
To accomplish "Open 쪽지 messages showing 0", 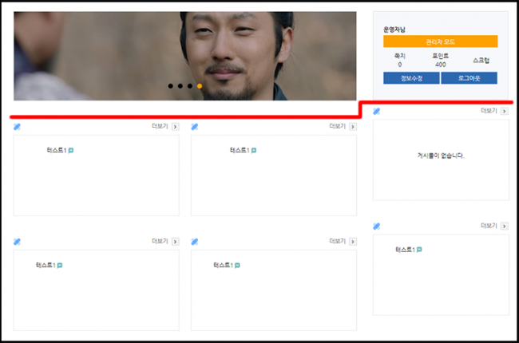I will 399,60.
